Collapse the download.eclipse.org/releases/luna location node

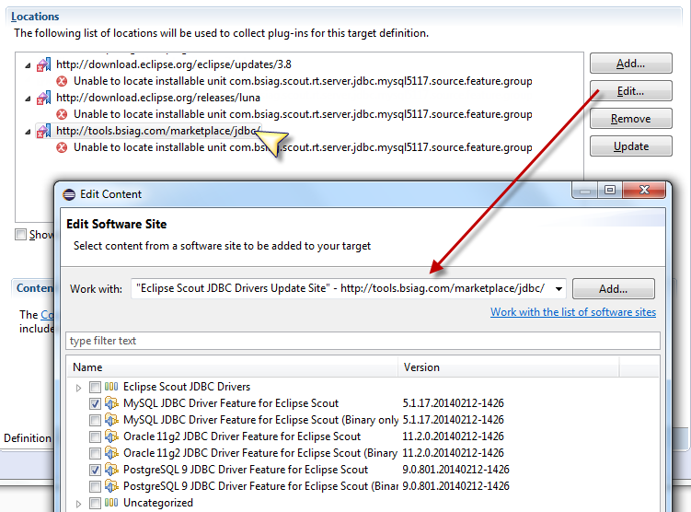click(x=28, y=99)
